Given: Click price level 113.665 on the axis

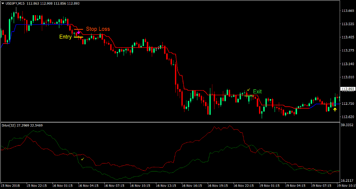Looking at the screenshot, I should click(348, 11).
